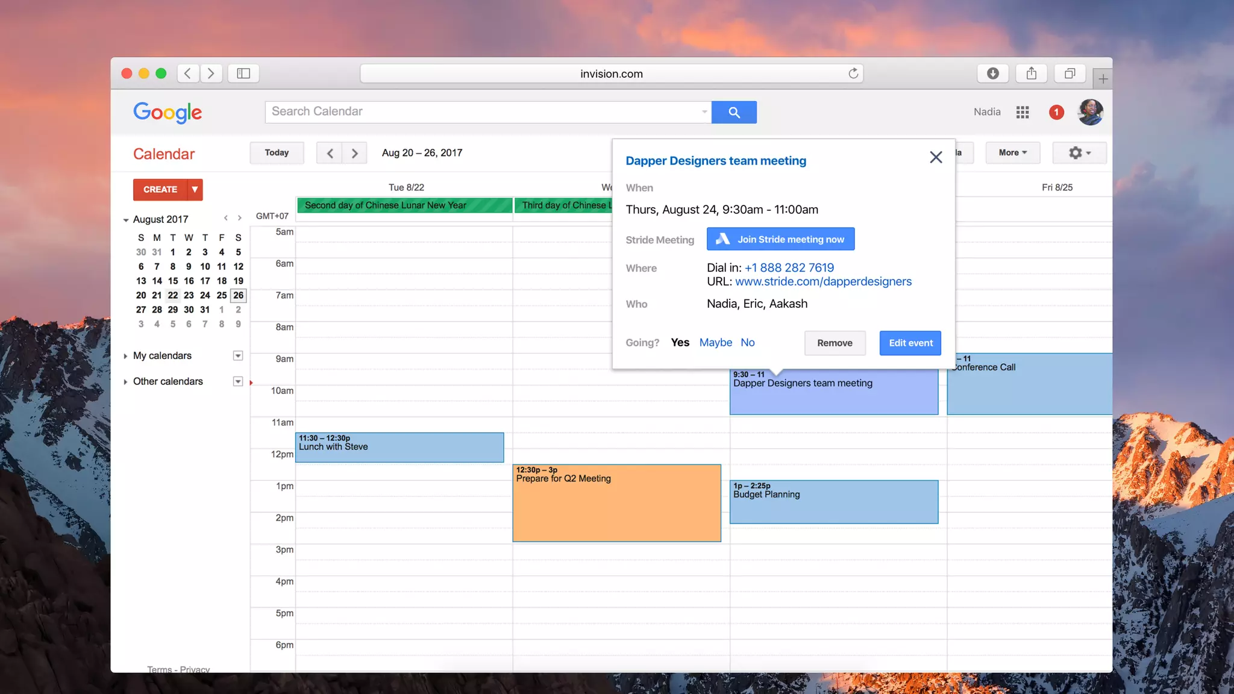Open My calendars options dropdown
Viewport: 1234px width, 694px height.
pyautogui.click(x=238, y=356)
